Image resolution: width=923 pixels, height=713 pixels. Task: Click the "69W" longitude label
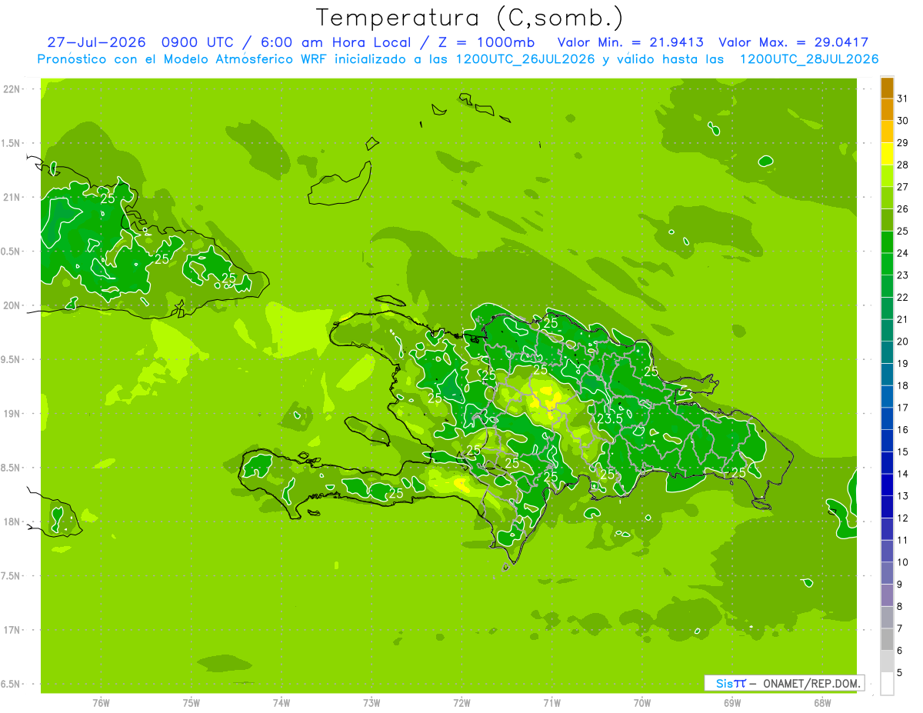[732, 703]
